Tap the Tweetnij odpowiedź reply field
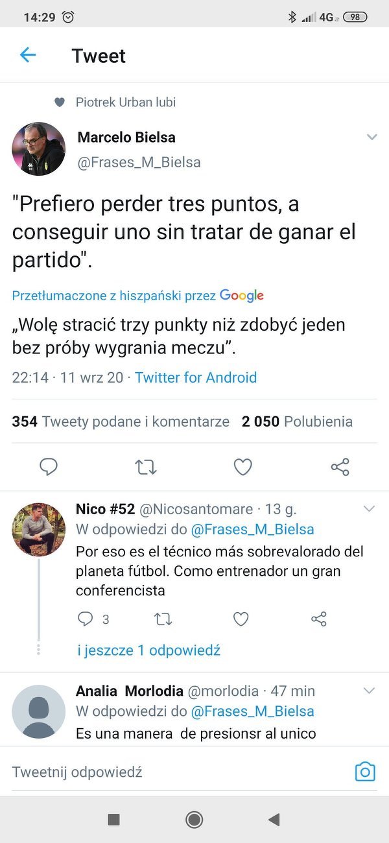Viewport: 389px width, 843px height. [x=175, y=772]
